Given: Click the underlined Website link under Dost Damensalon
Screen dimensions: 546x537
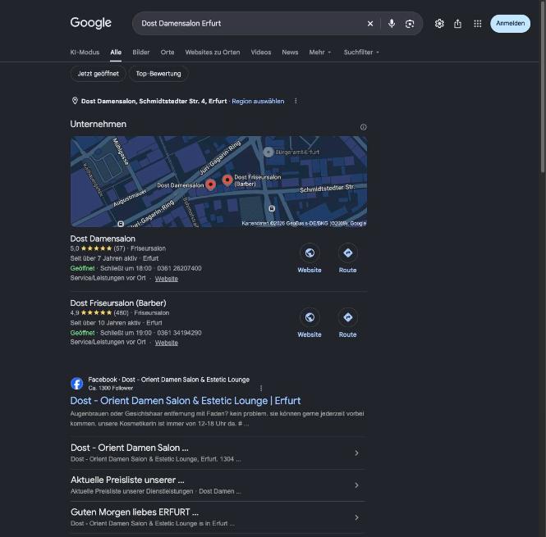Looking at the screenshot, I should (x=166, y=279).
